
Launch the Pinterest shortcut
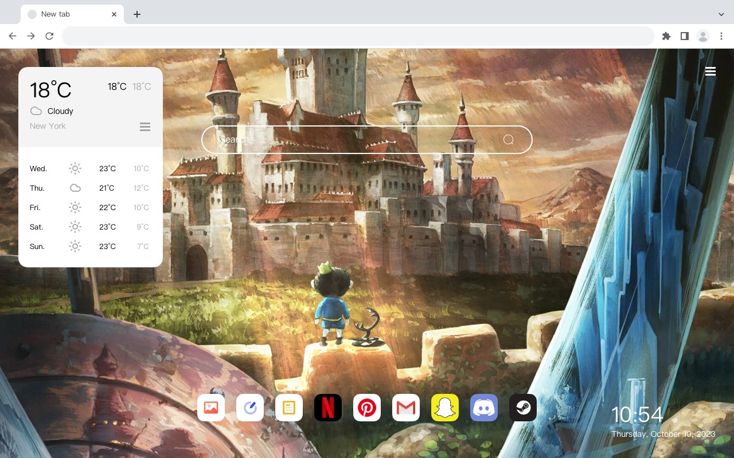367,408
